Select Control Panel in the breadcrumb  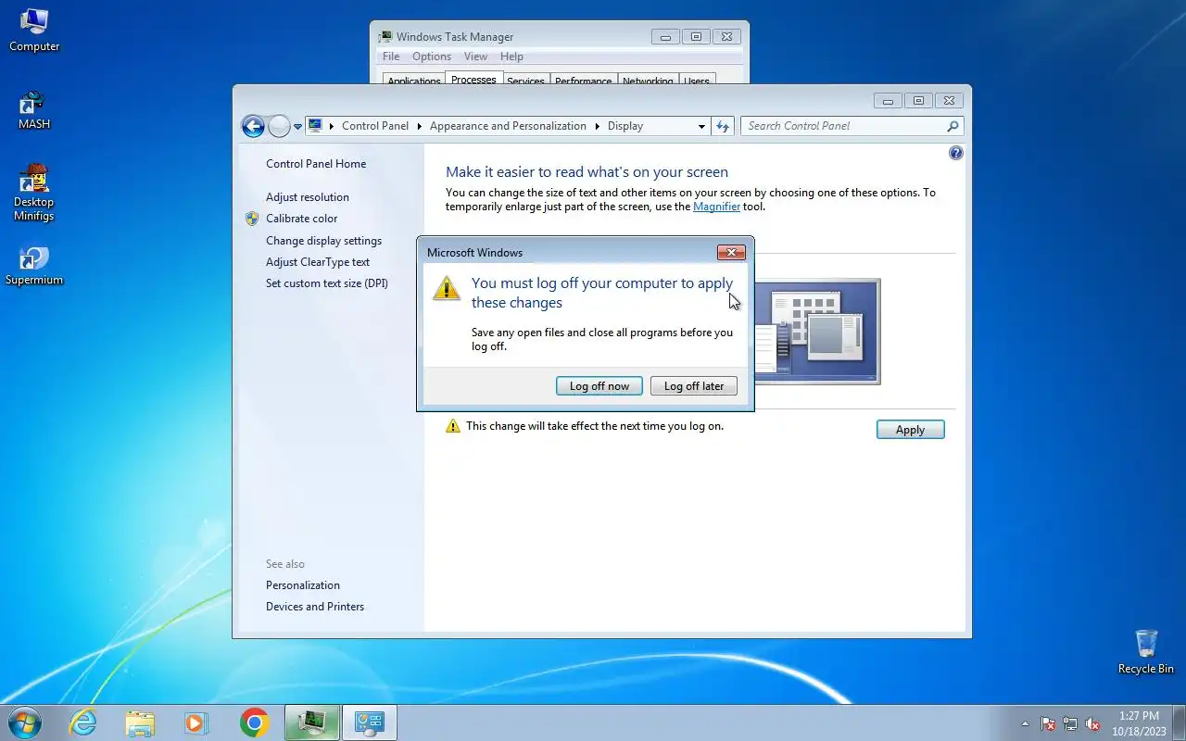pos(375,126)
